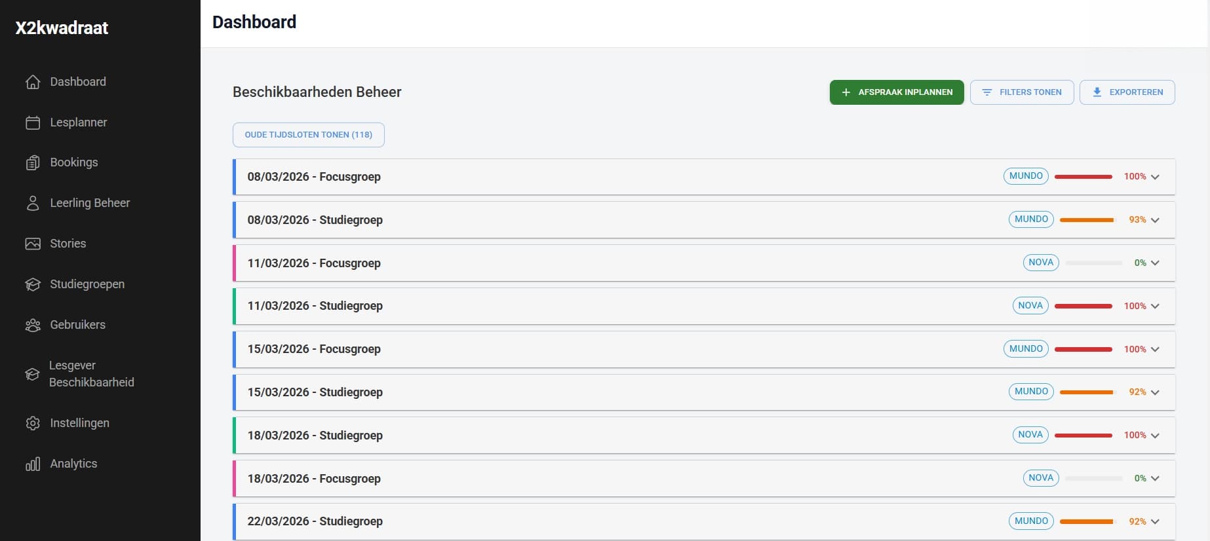Click the MUNDO tag on 15/03/2026 Focusgroep
The width and height of the screenshot is (1210, 541).
pos(1025,349)
